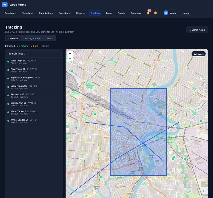Switch to History & audit tab
The image size is (213, 198).
(x=32, y=38)
